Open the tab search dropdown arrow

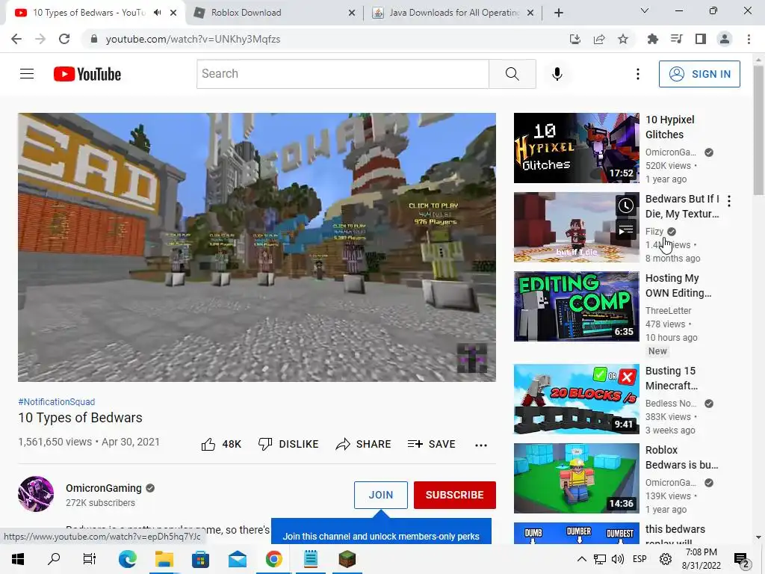pos(645,10)
